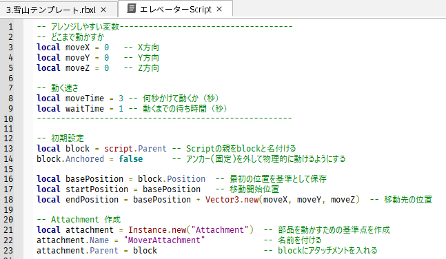Click block.Anchored on line 14
Image resolution: width=446 pixels, height=259 pixels.
click(x=70, y=159)
